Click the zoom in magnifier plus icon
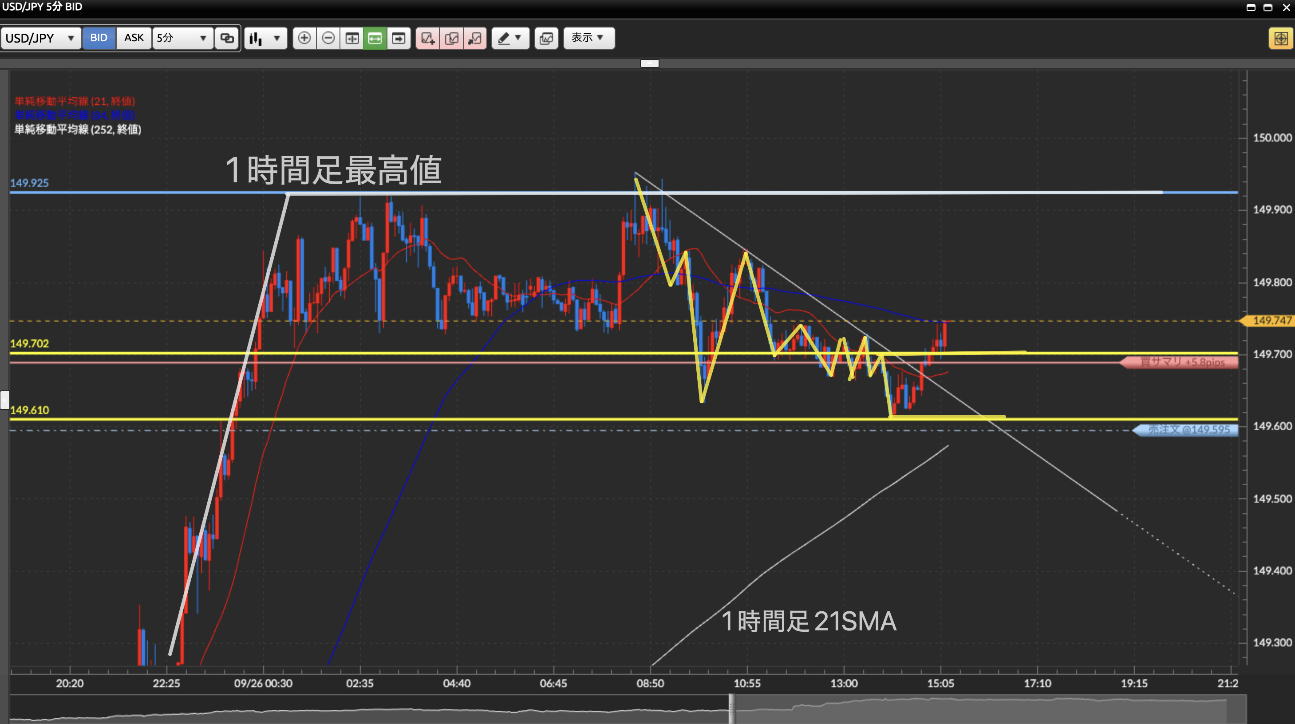 (x=304, y=38)
